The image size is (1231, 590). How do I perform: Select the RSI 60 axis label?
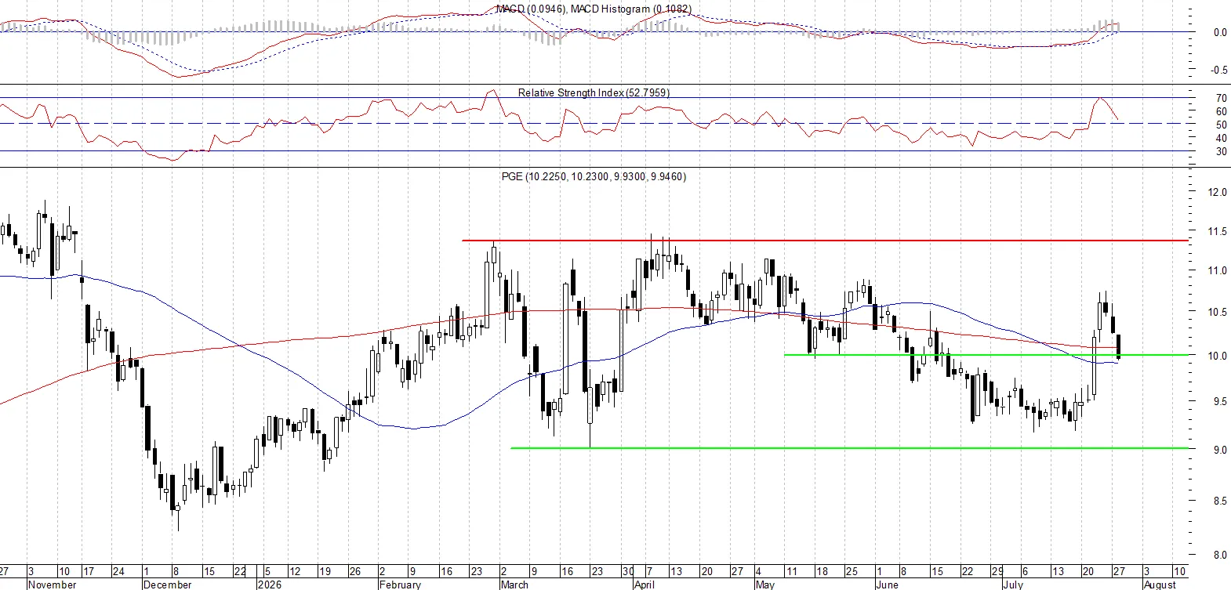point(1221,112)
